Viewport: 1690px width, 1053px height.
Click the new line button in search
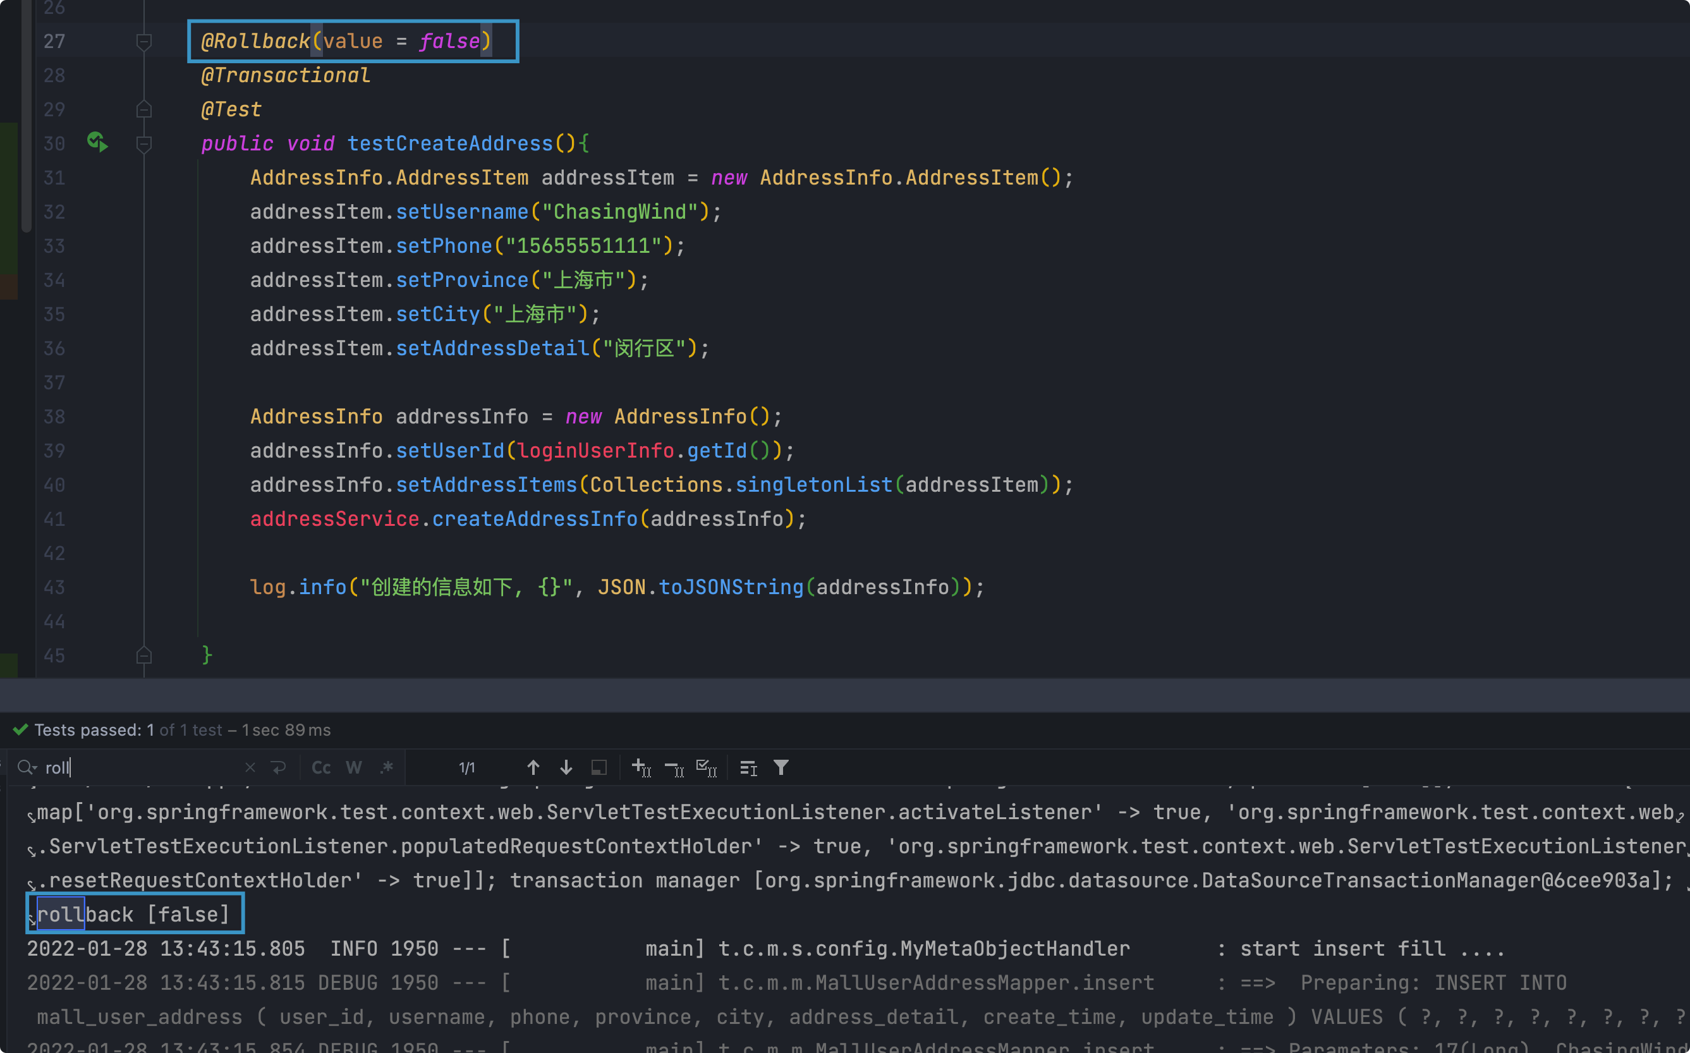pos(279,767)
